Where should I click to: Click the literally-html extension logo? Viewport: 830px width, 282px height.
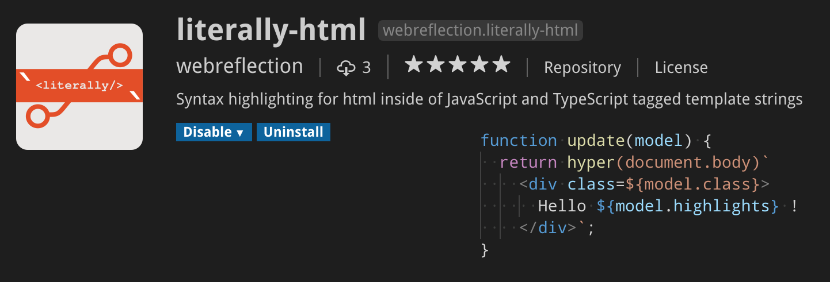(x=79, y=87)
